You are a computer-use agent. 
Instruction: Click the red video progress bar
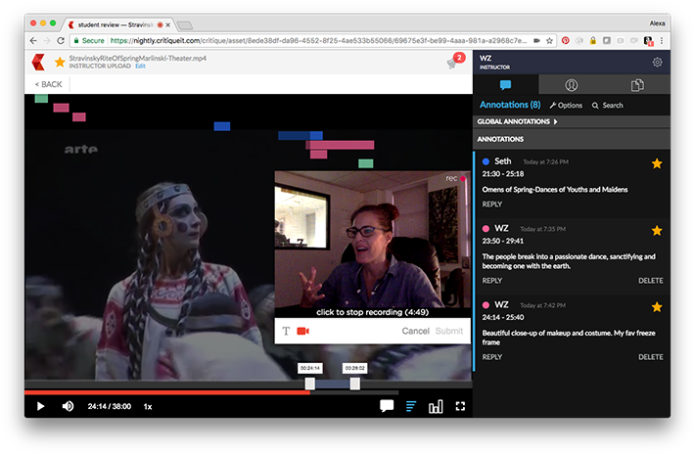click(x=166, y=392)
